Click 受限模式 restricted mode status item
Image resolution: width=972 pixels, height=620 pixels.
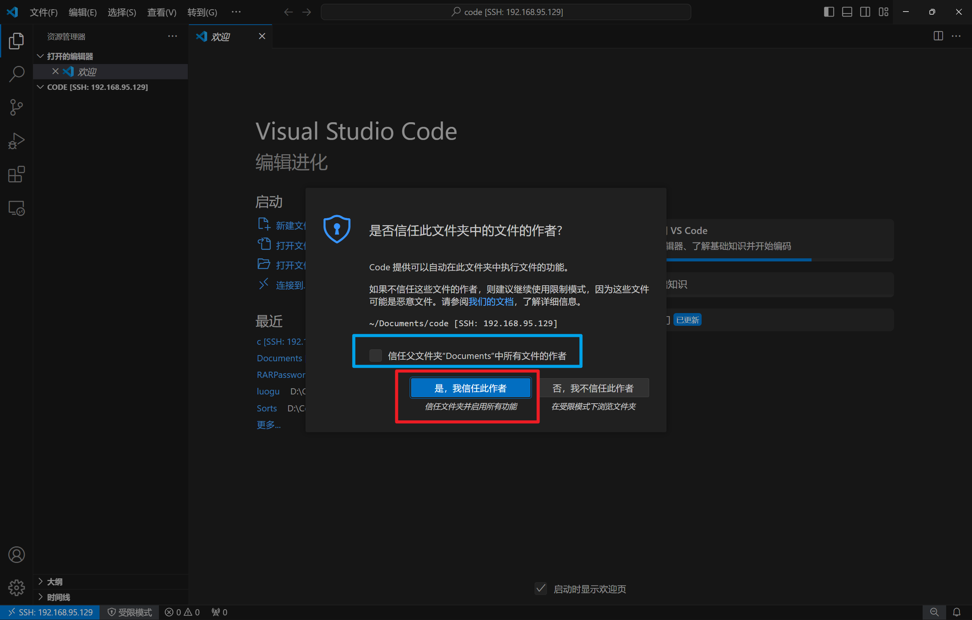(x=130, y=612)
